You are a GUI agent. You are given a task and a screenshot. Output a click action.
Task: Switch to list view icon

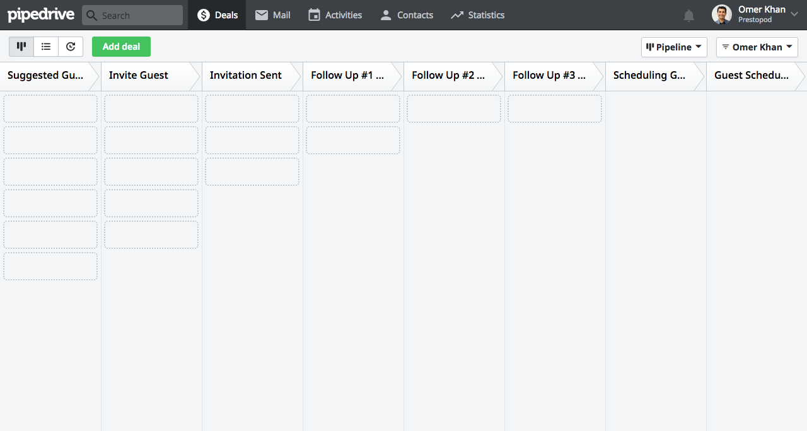[x=46, y=47]
